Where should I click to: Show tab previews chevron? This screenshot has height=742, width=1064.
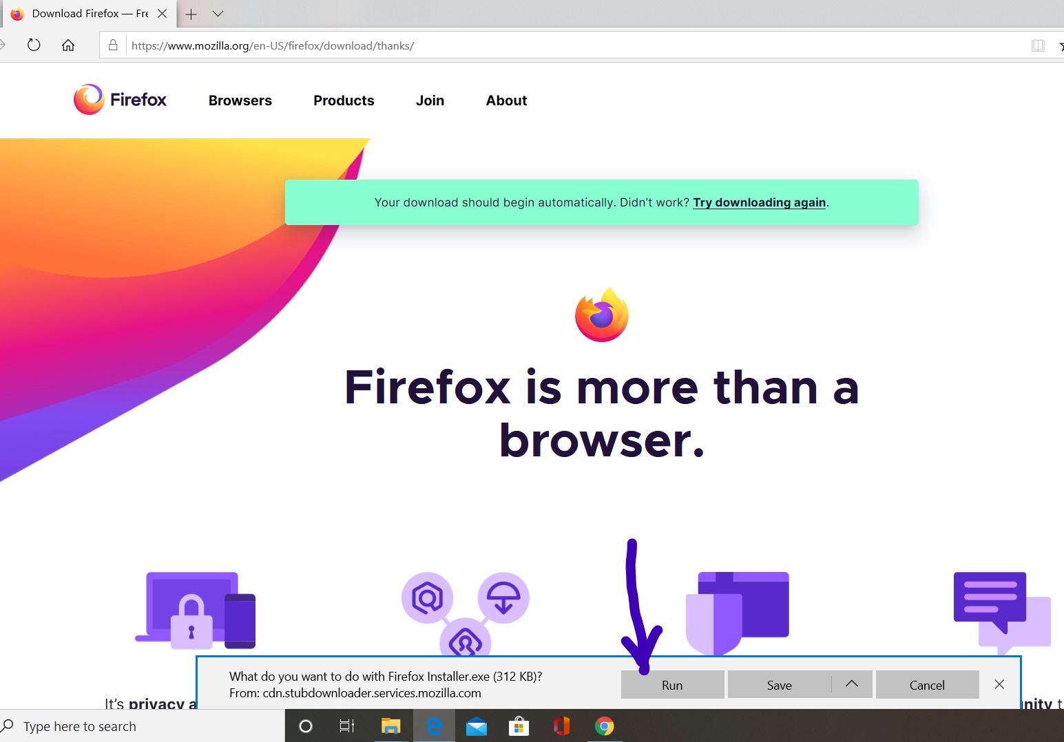[x=218, y=14]
